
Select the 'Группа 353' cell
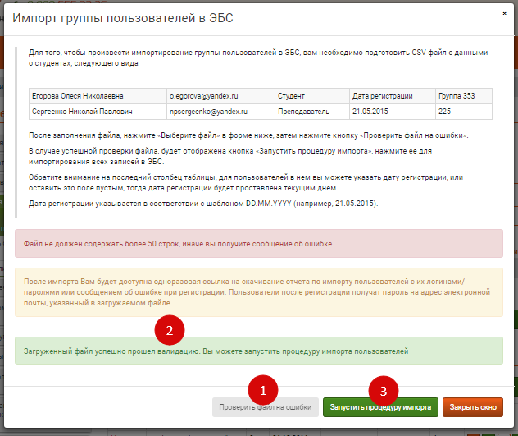pos(462,95)
